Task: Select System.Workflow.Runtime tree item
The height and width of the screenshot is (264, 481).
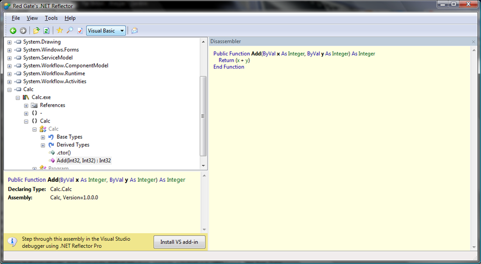Action: pos(54,74)
